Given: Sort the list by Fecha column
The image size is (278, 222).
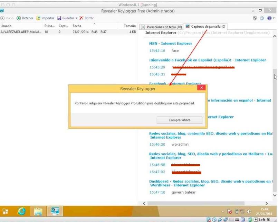Looking at the screenshot, I should [77, 26].
